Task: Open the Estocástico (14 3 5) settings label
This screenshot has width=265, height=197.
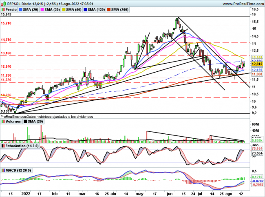Action: [x=22, y=146]
